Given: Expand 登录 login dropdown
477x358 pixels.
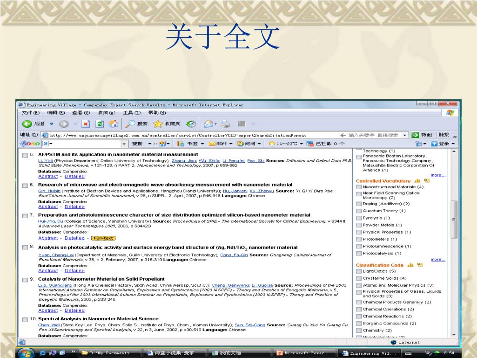Looking at the screenshot, I should (x=453, y=144).
